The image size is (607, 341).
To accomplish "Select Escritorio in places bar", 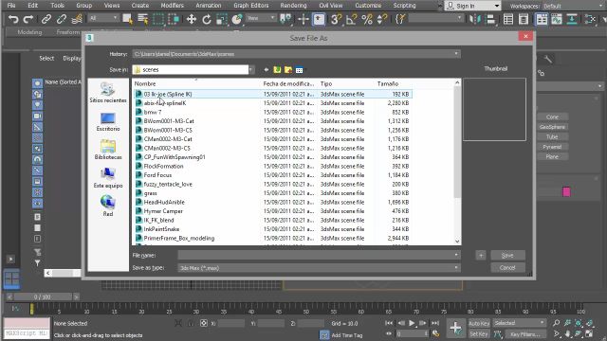I will (108, 121).
